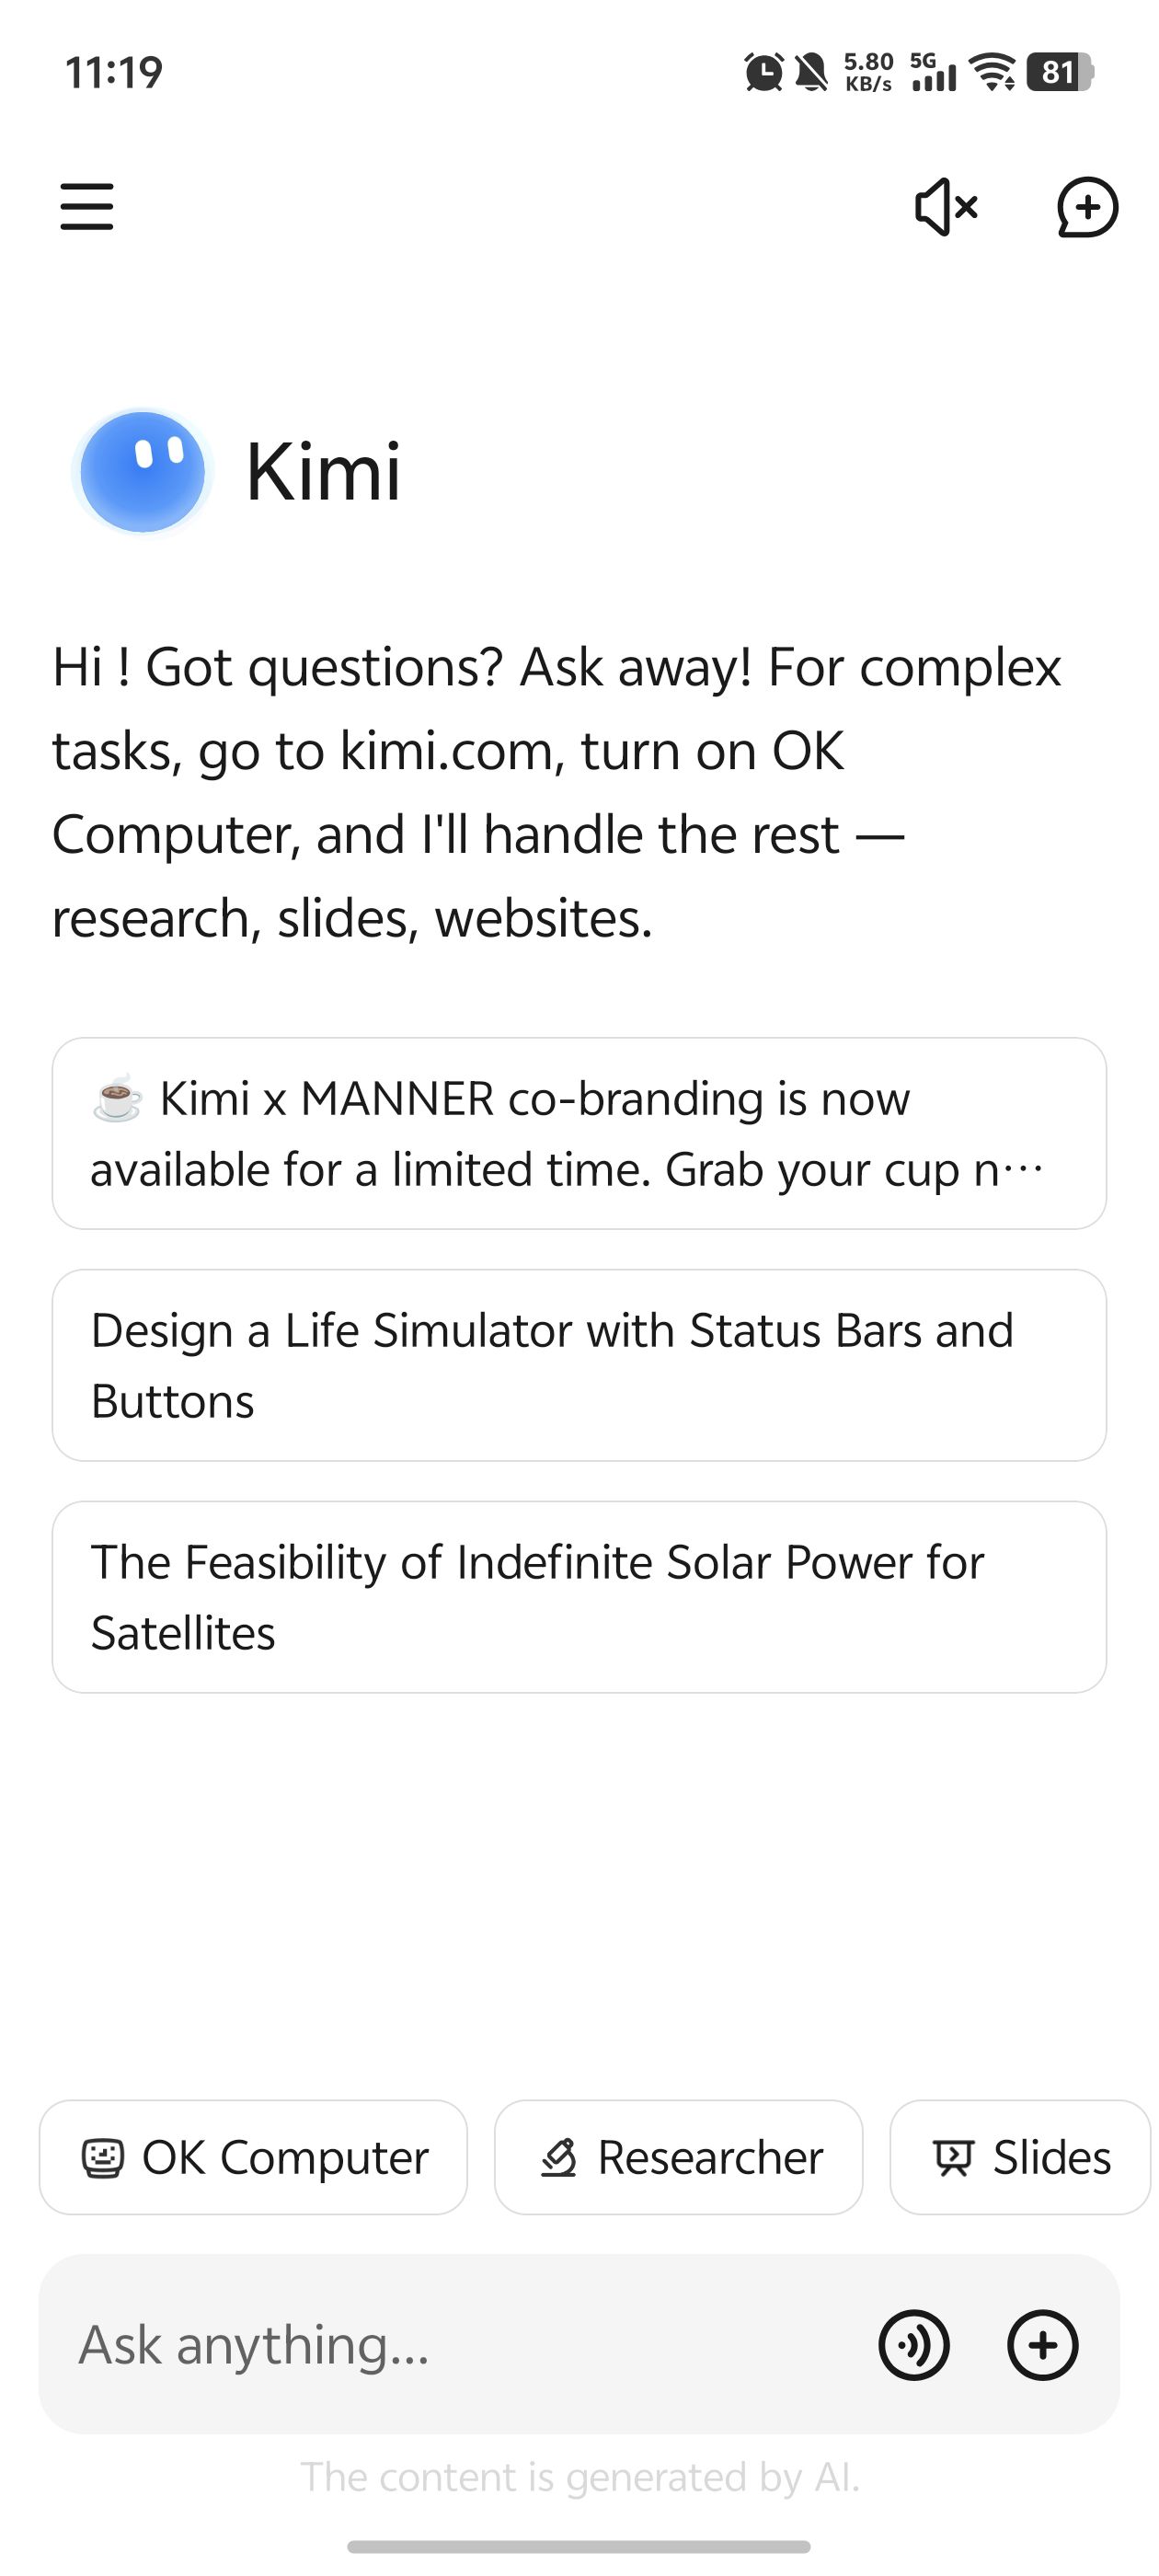Enable OK Computer mode
The height and width of the screenshot is (2576, 1159).
(253, 2157)
